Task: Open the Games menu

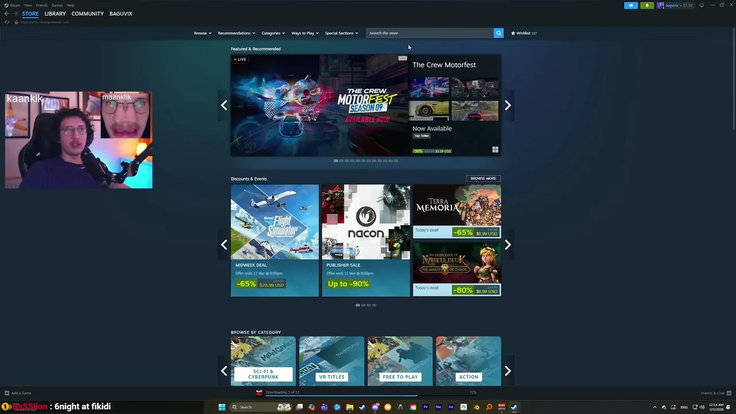Action: tap(57, 5)
